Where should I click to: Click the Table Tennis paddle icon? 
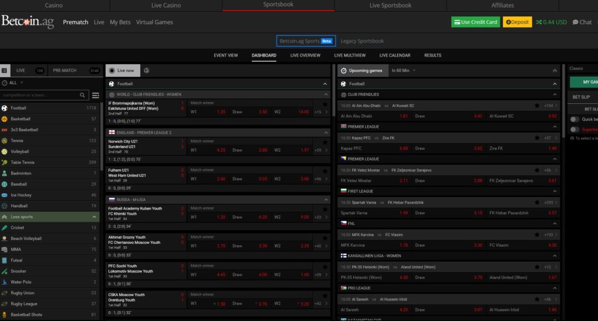pyautogui.click(x=5, y=162)
